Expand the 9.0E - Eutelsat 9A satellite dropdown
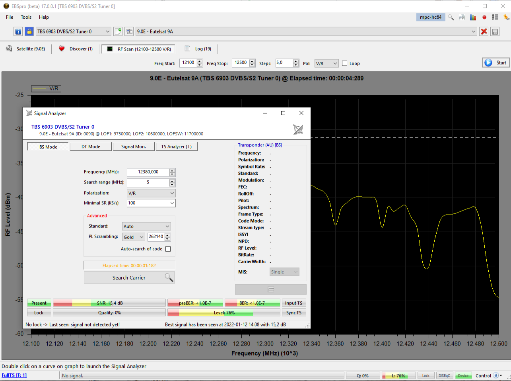The image size is (511, 381). point(473,31)
